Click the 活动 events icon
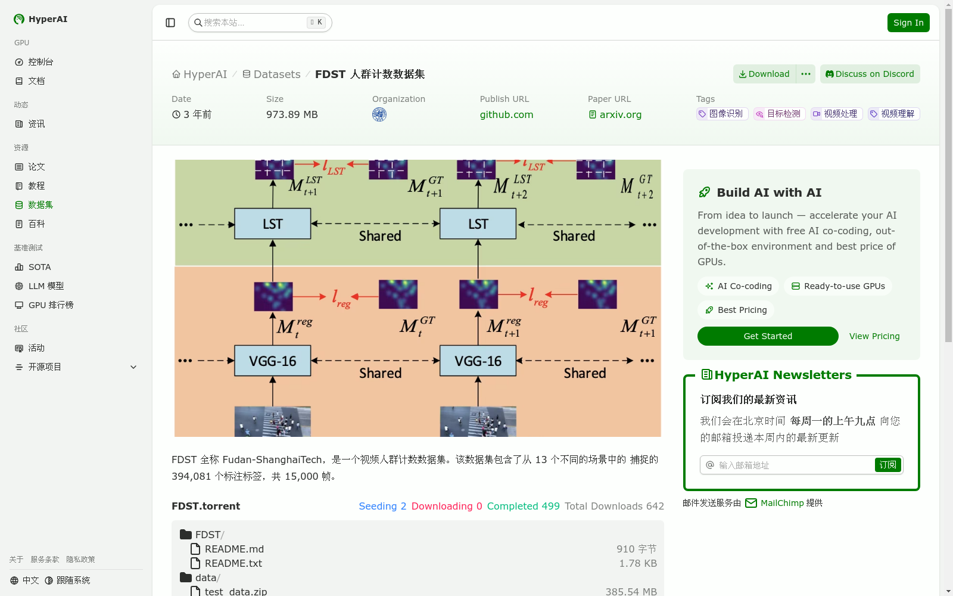The width and height of the screenshot is (953, 596). pos(19,348)
